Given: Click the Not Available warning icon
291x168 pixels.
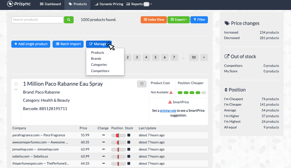Looking at the screenshot, I should tap(171, 92).
